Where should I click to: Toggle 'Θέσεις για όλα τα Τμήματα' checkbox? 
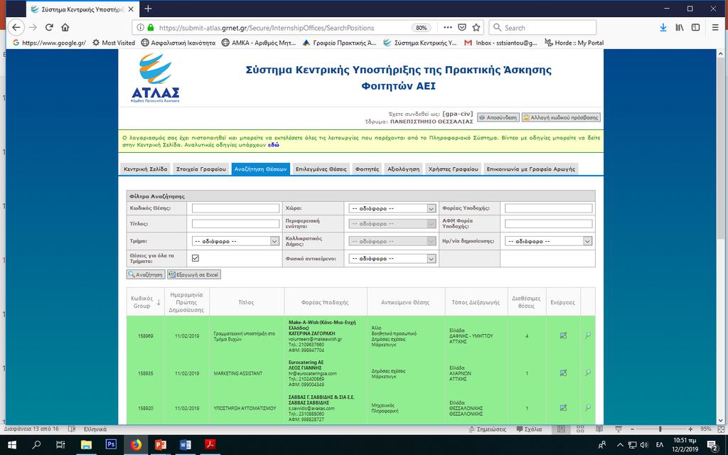196,258
